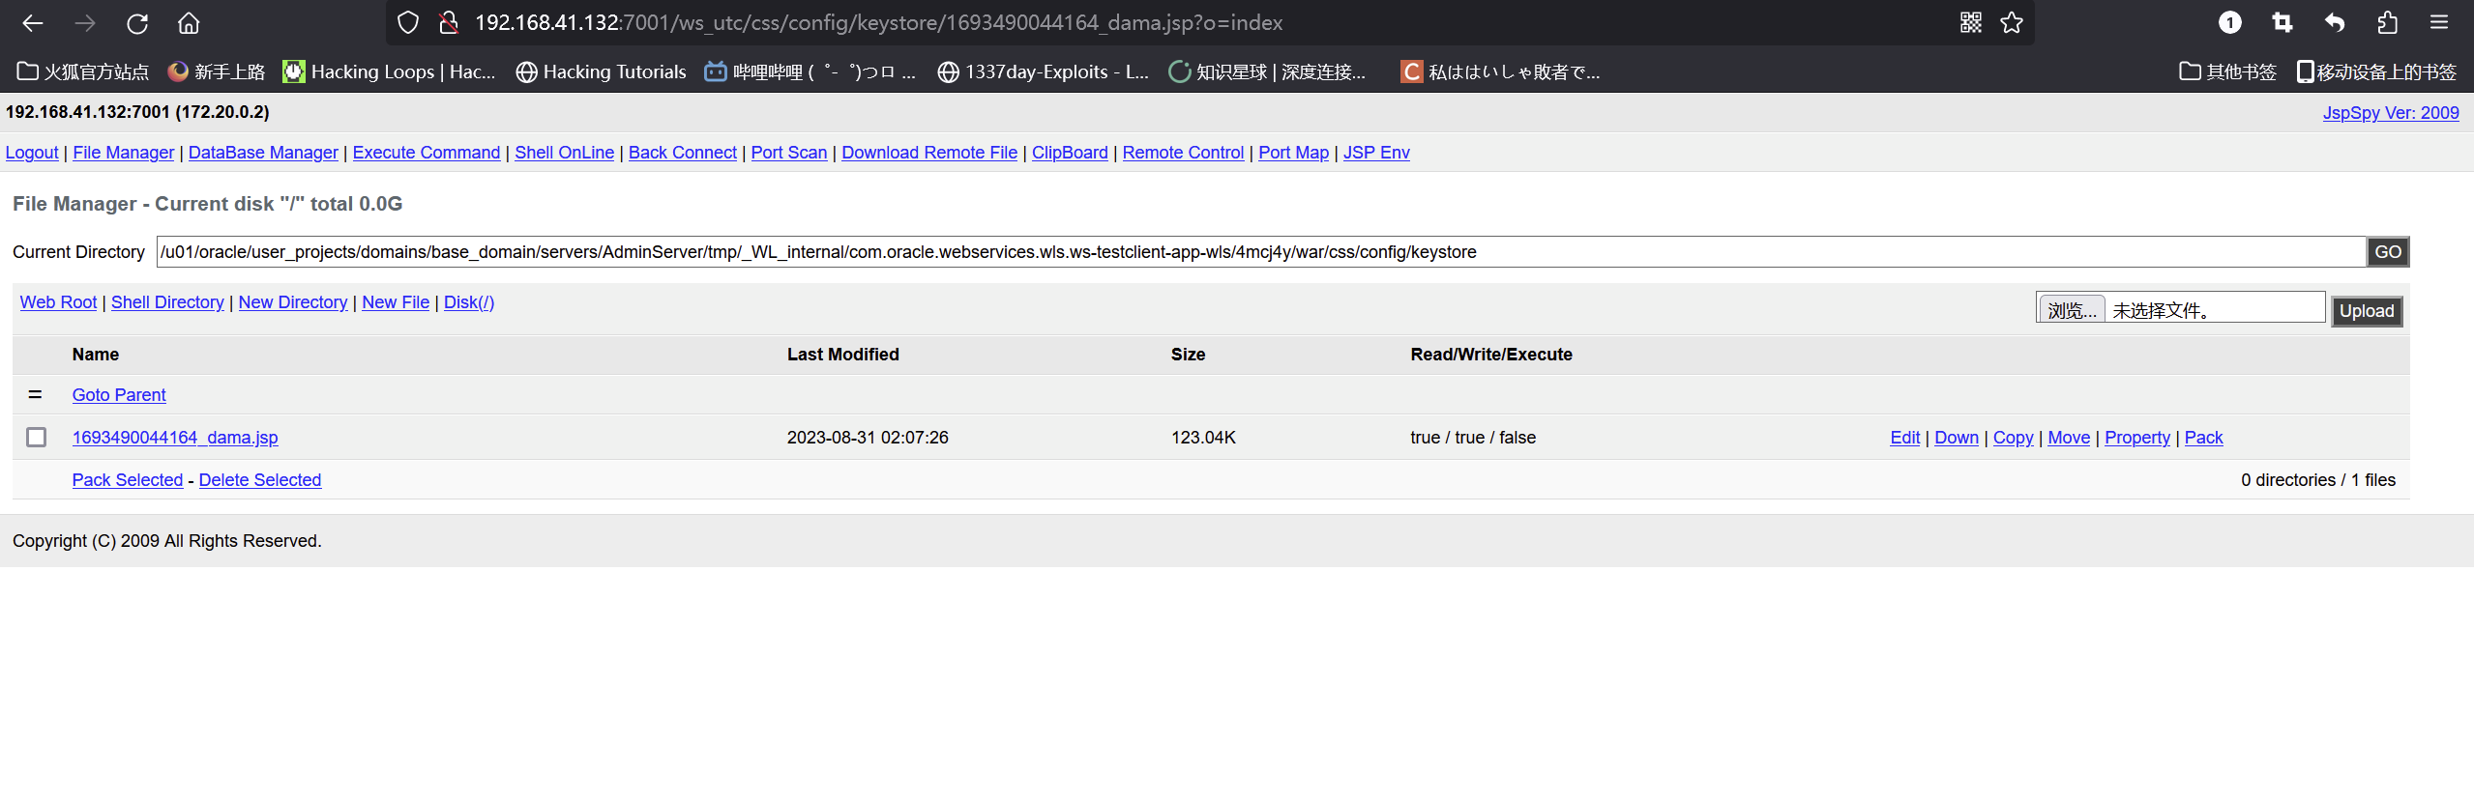Click the Upload button

tap(2367, 311)
